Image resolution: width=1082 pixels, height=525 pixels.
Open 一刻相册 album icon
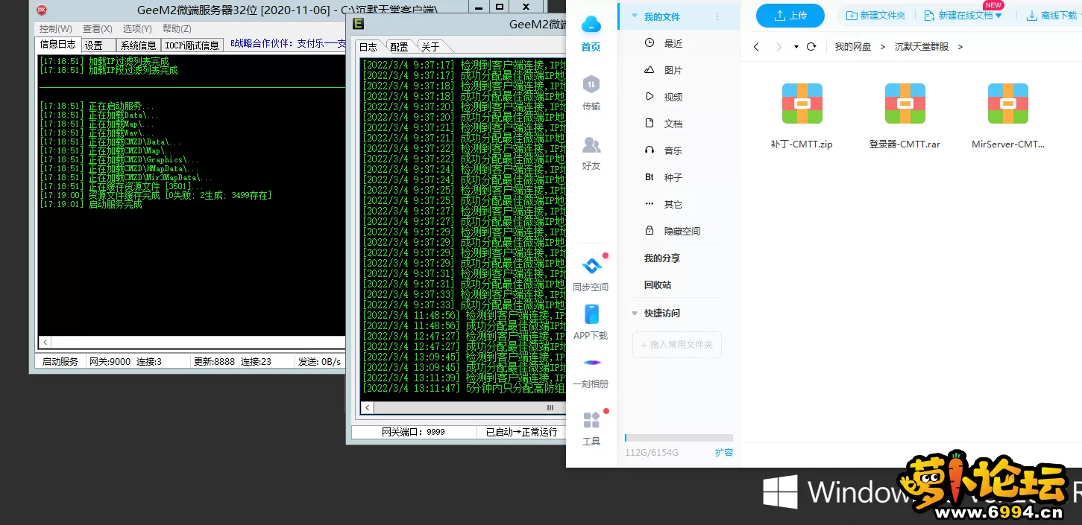[592, 363]
